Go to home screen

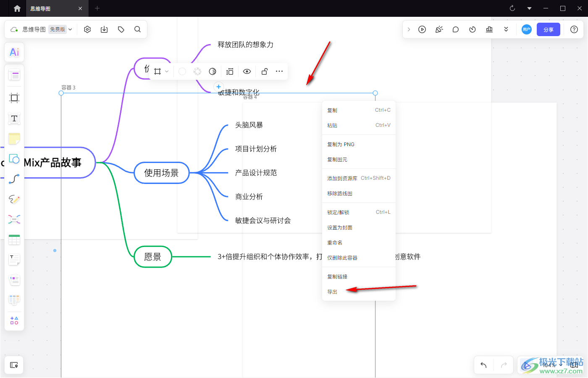pyautogui.click(x=17, y=8)
